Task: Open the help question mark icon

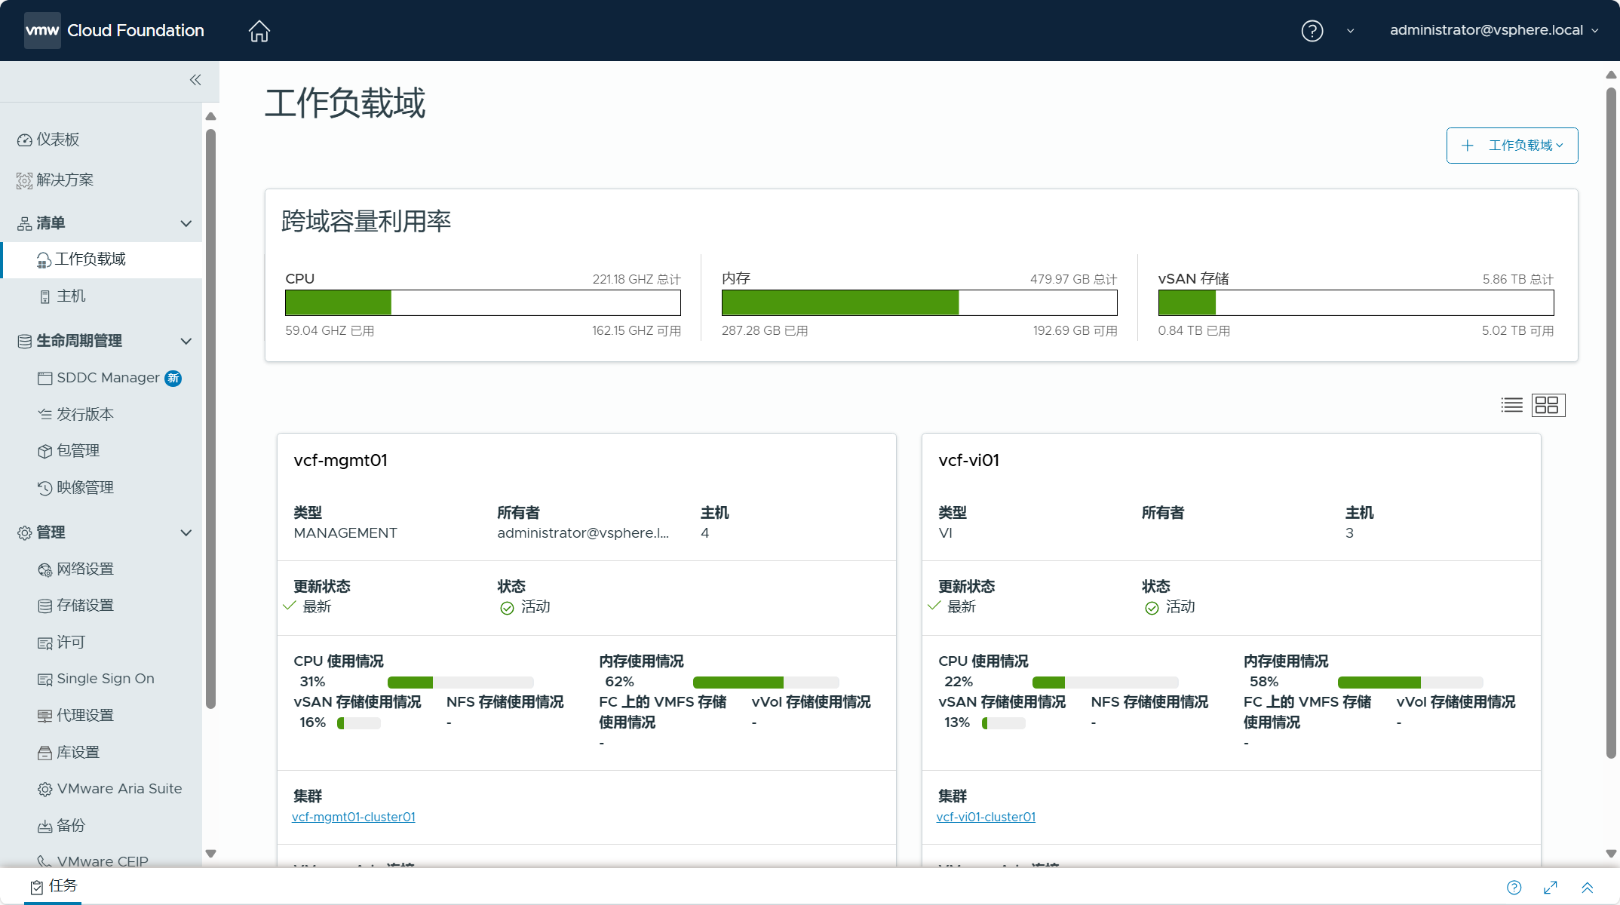Action: pyautogui.click(x=1312, y=31)
